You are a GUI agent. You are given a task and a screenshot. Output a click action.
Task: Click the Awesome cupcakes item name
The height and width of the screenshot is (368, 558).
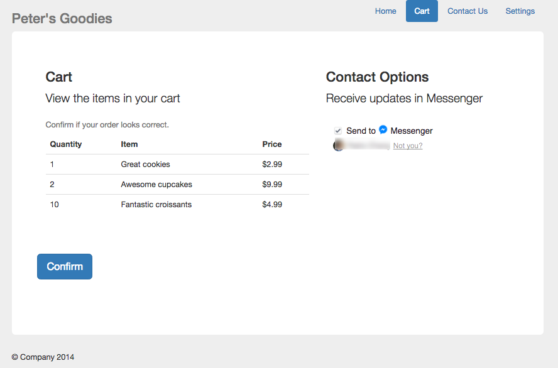pyautogui.click(x=156, y=185)
